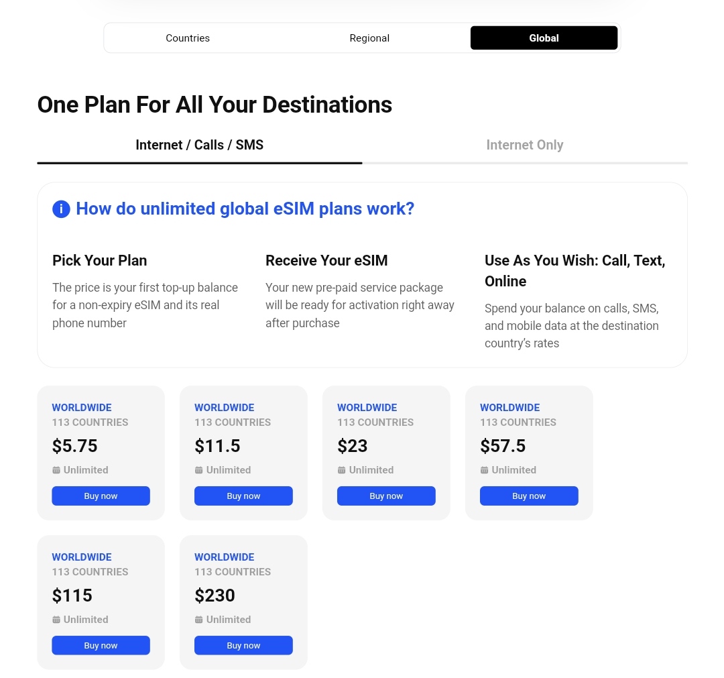Select the Internet / Calls / SMS tab
This screenshot has width=724, height=678.
pyautogui.click(x=200, y=145)
